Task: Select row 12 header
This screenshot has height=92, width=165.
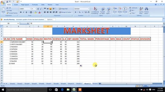Action: [x=2, y=52]
